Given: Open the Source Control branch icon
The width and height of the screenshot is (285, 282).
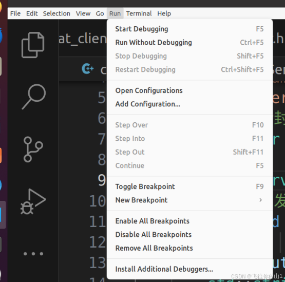Looking at the screenshot, I should pyautogui.click(x=33, y=149).
